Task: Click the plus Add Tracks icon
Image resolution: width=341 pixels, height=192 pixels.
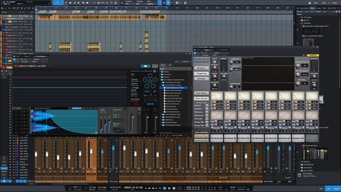Action: pos(33,9)
